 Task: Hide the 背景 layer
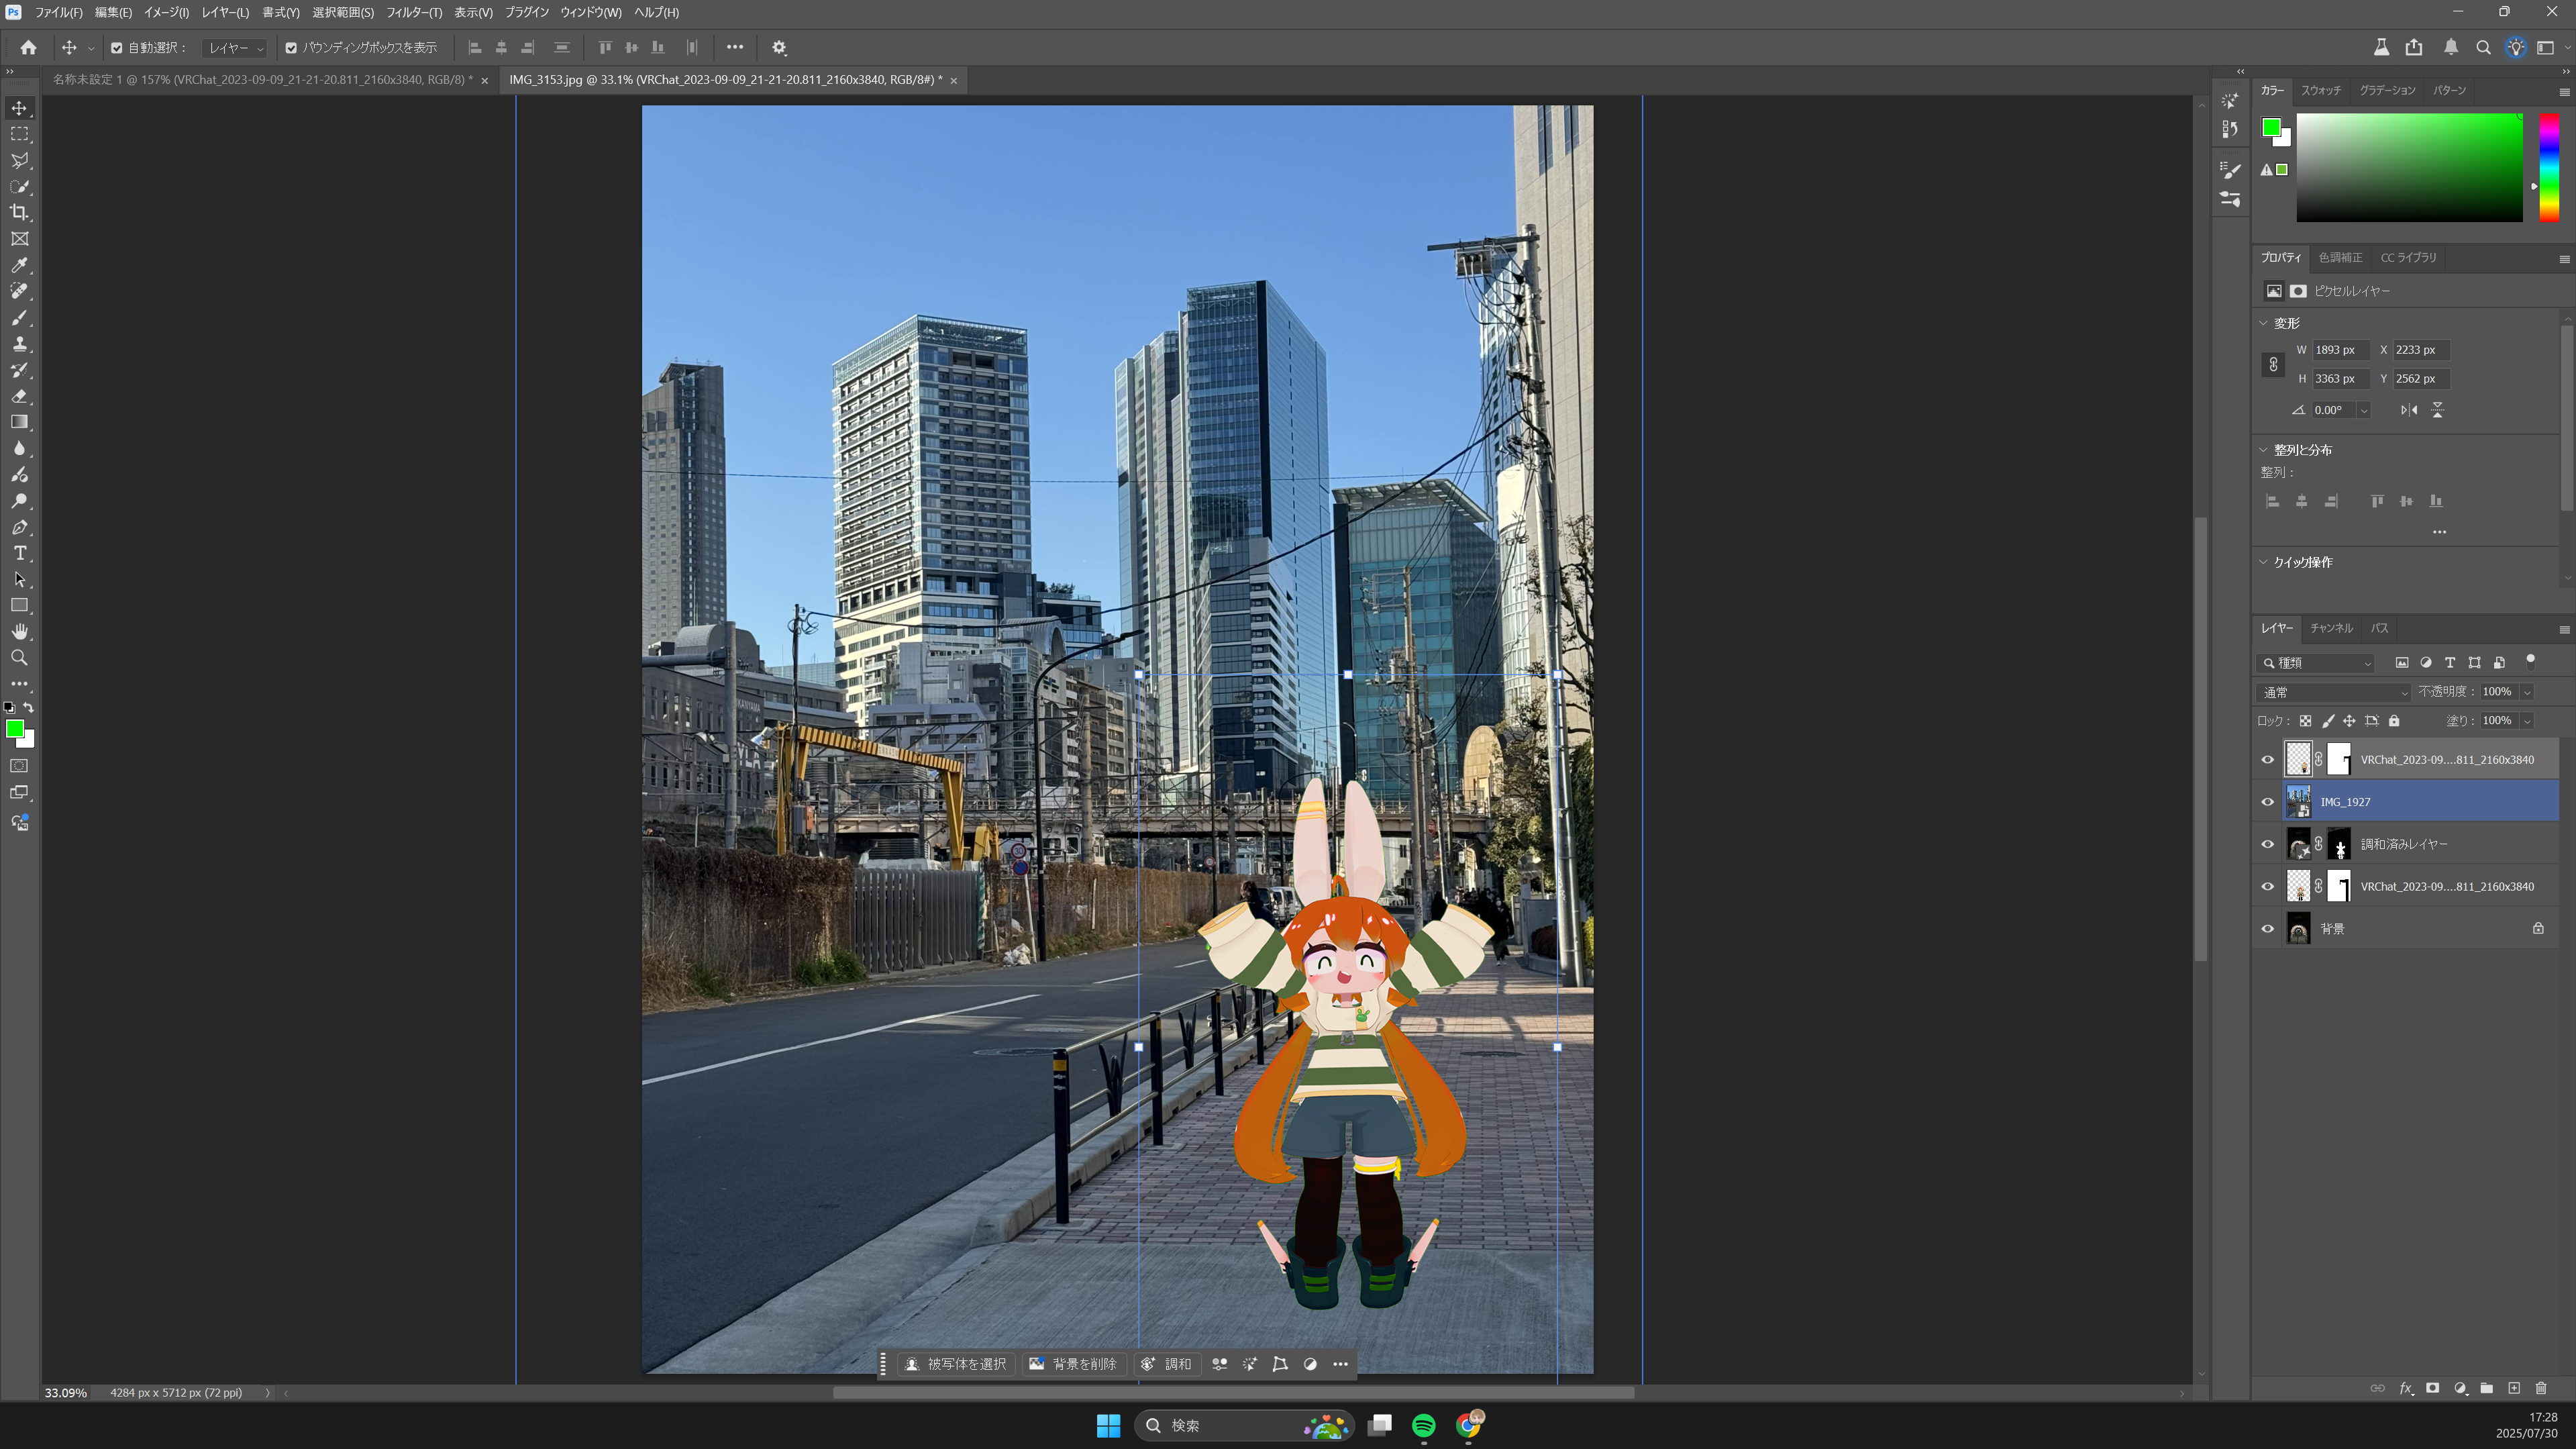coord(2268,929)
